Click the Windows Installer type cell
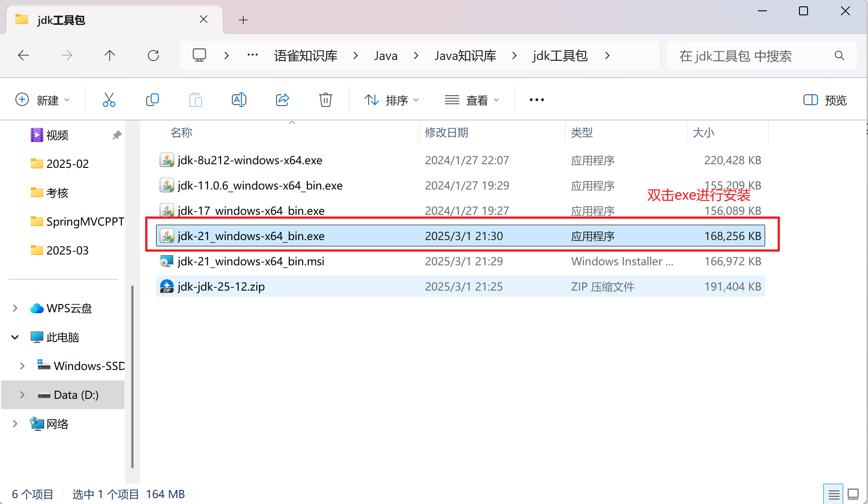 pos(622,261)
